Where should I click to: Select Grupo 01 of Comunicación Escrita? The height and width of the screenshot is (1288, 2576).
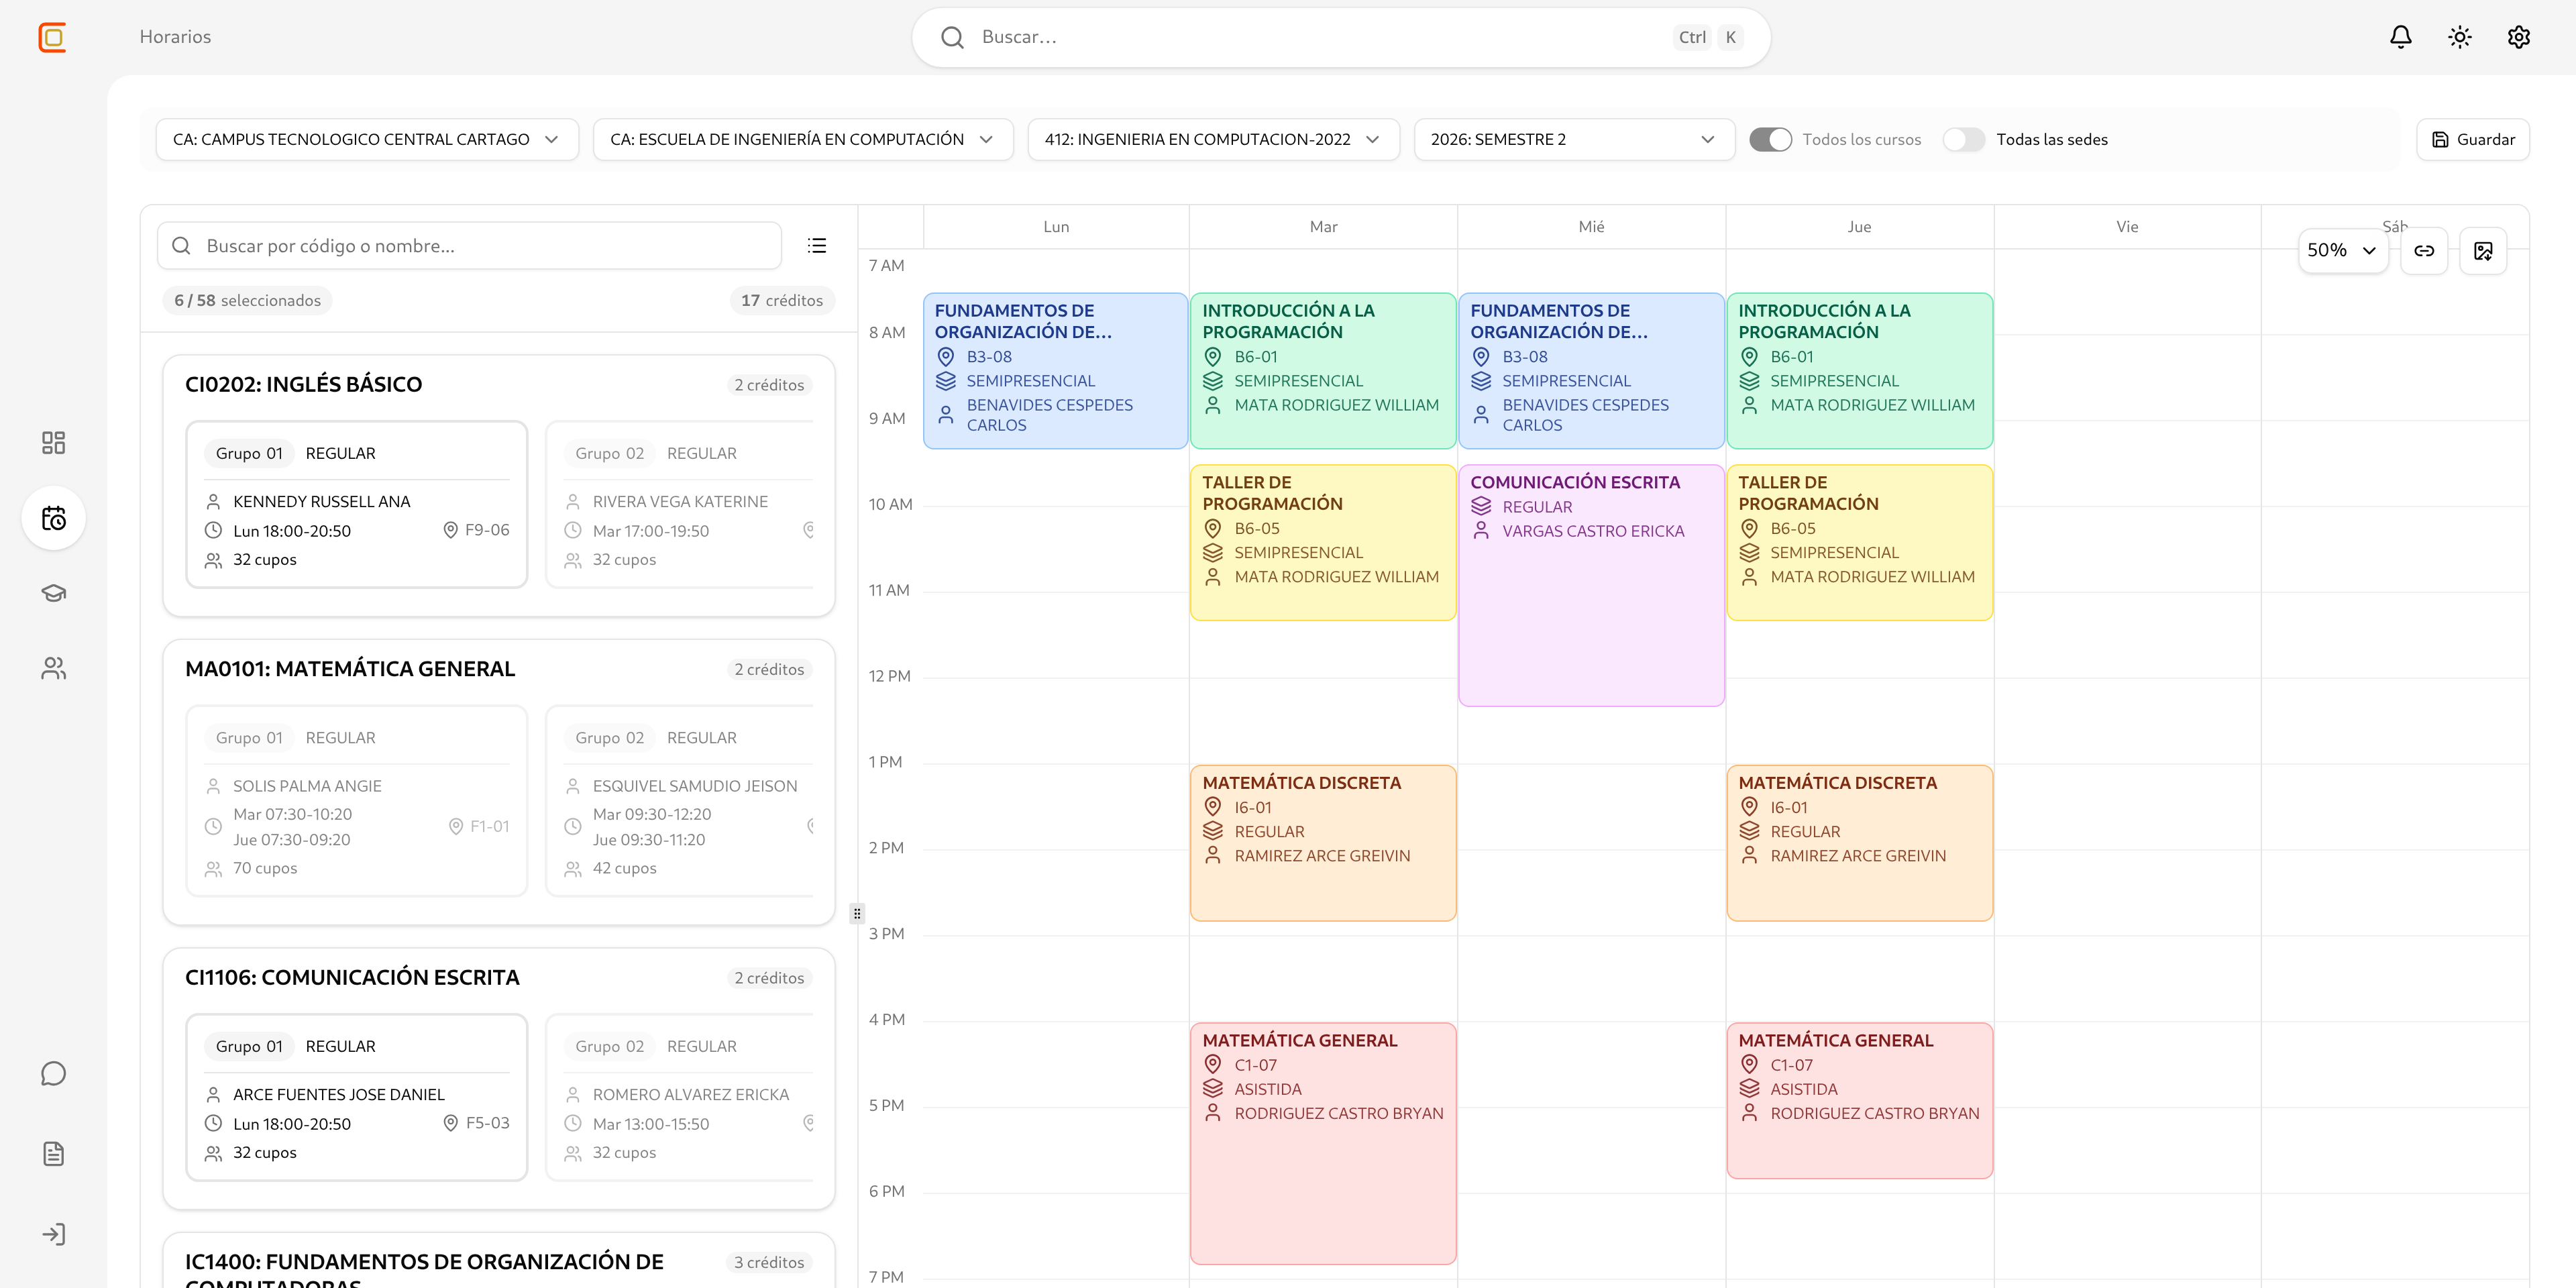tap(357, 1097)
